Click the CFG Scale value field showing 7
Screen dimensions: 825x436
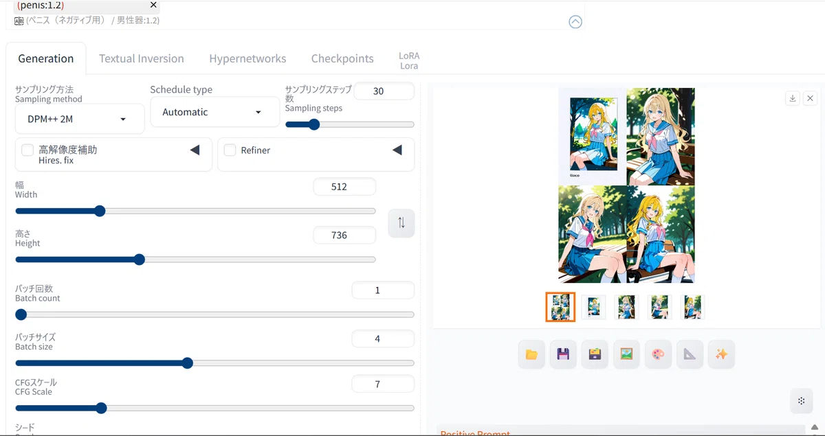coord(383,385)
